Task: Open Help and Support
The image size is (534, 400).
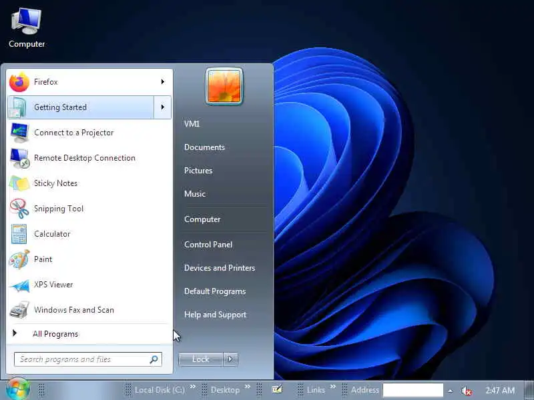Action: (x=215, y=315)
